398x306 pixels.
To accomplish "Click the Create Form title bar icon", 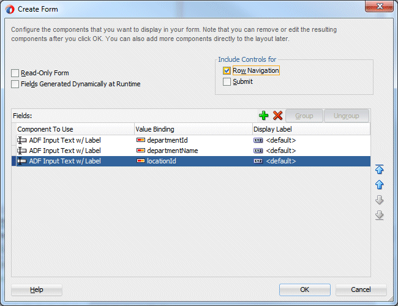I will click(10, 9).
